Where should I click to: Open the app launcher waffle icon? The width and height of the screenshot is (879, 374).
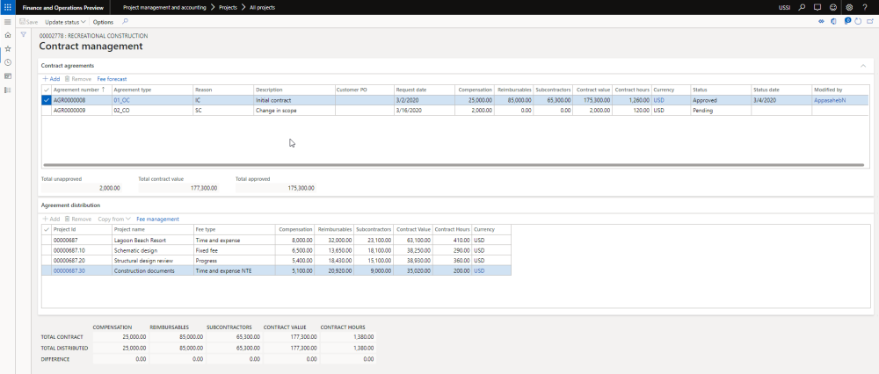(7, 7)
